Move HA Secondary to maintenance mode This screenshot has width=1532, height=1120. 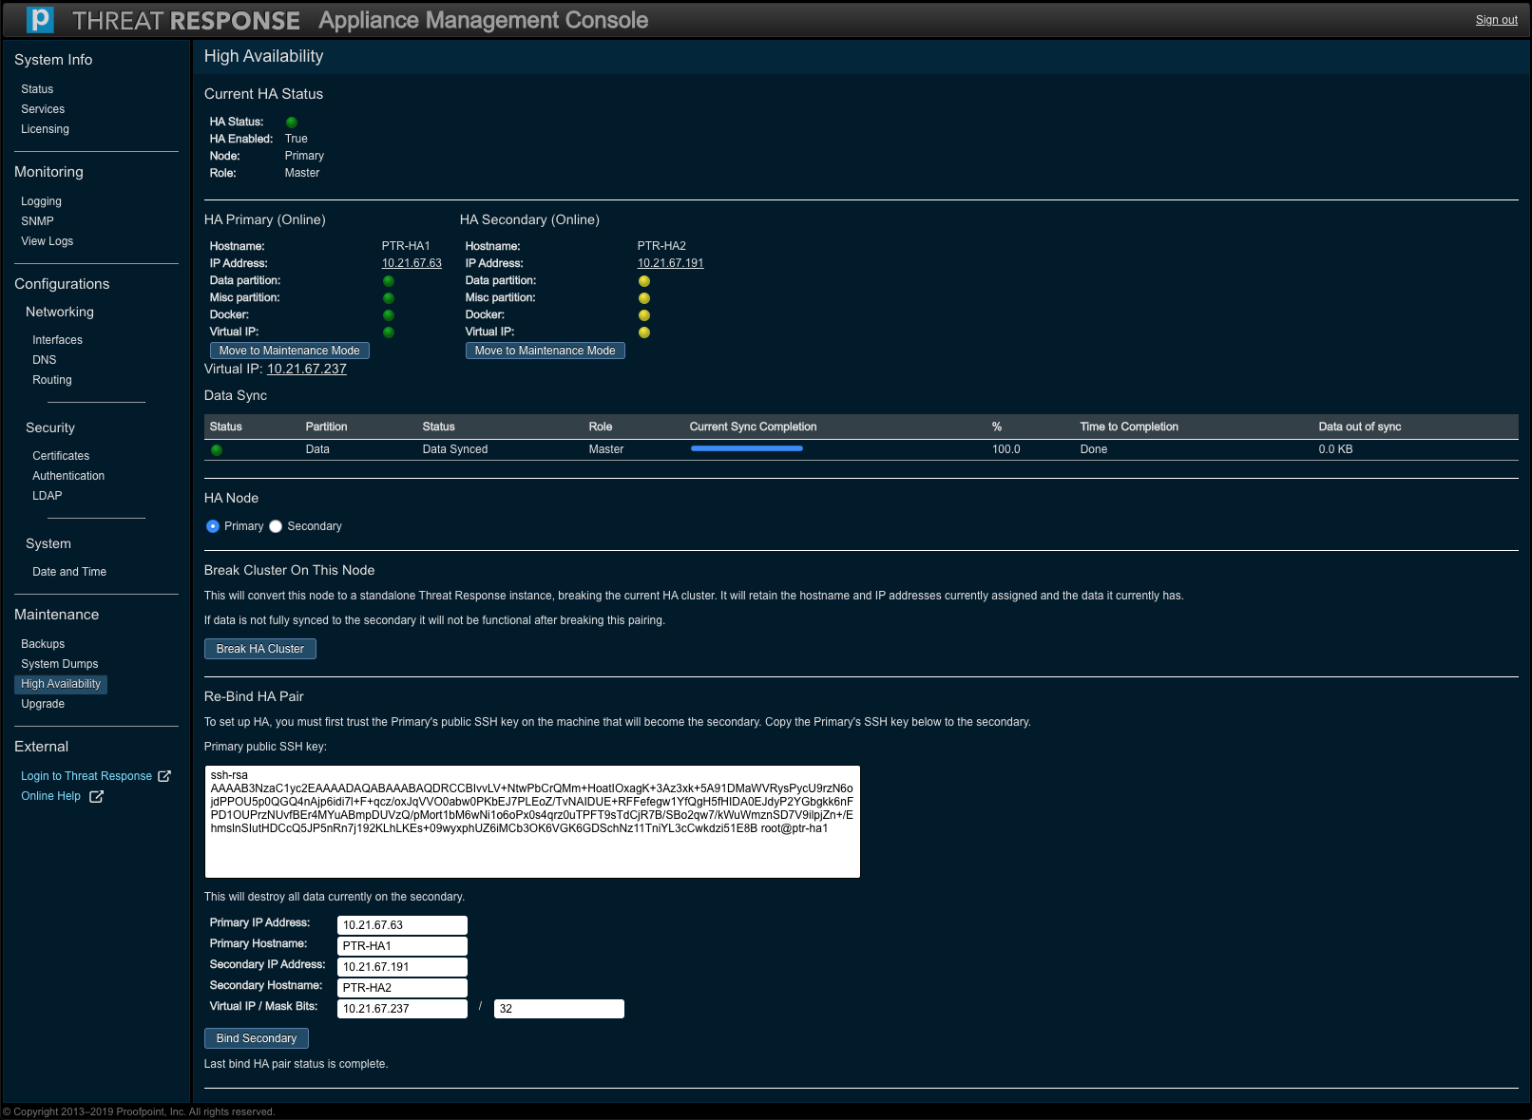pos(545,351)
